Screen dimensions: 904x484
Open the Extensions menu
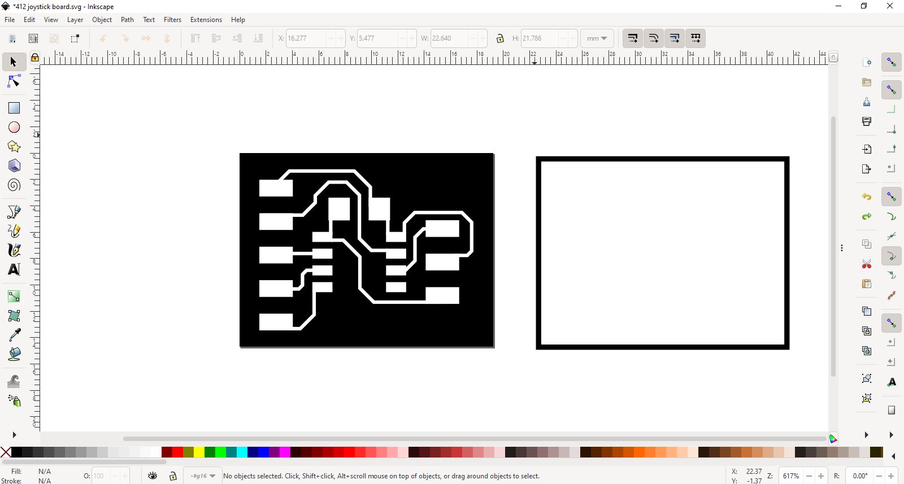coord(206,19)
